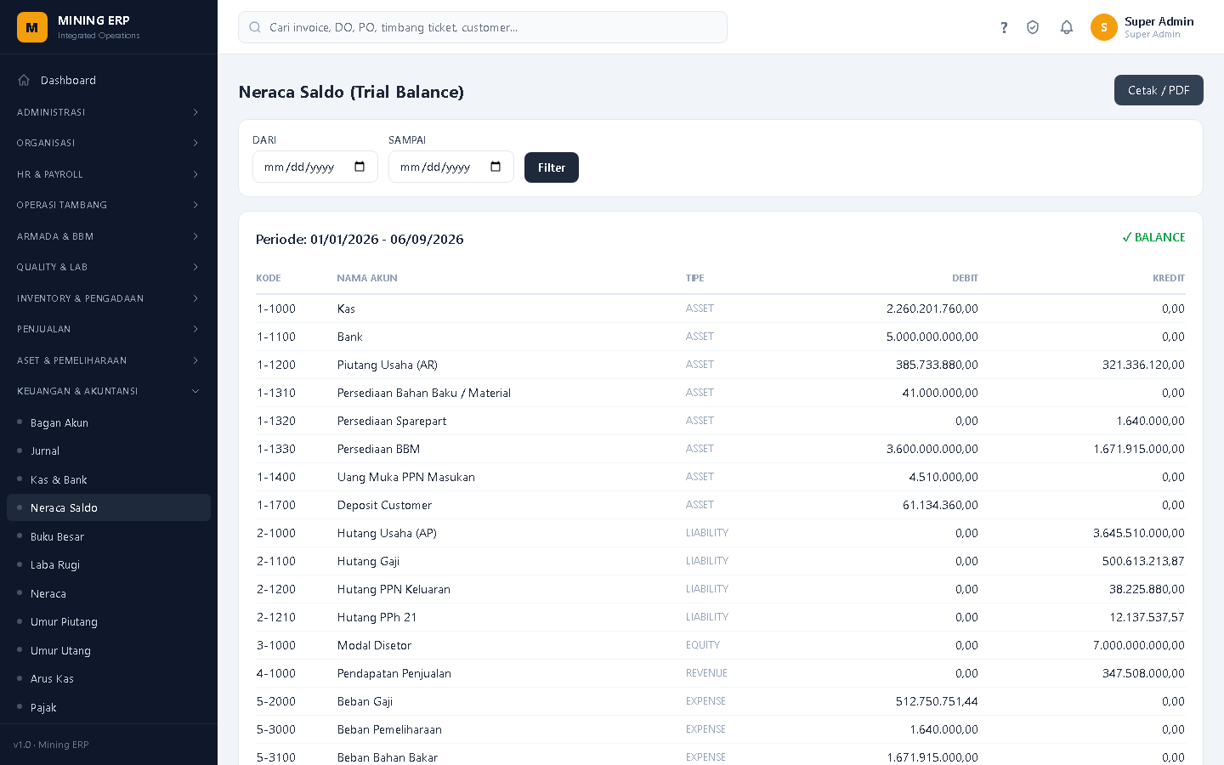The height and width of the screenshot is (765, 1224).
Task: Expand the HR & Payroll section
Action: point(109,174)
